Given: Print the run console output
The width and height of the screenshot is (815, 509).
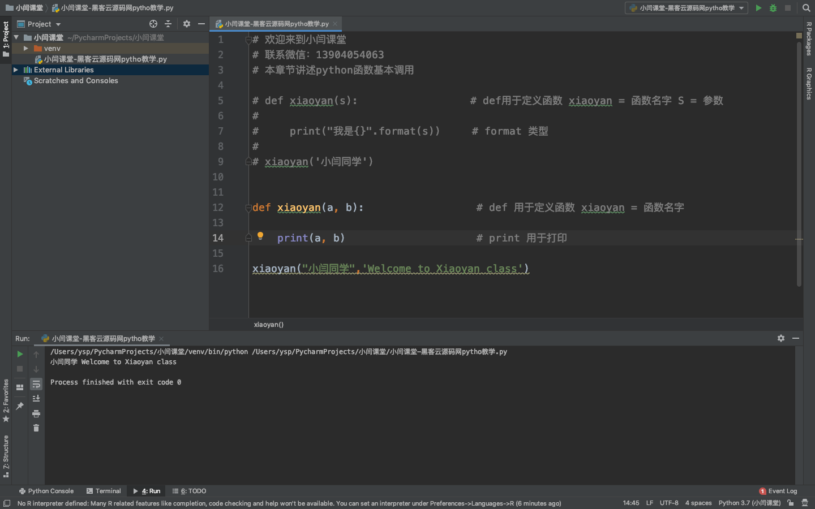Looking at the screenshot, I should (x=36, y=413).
